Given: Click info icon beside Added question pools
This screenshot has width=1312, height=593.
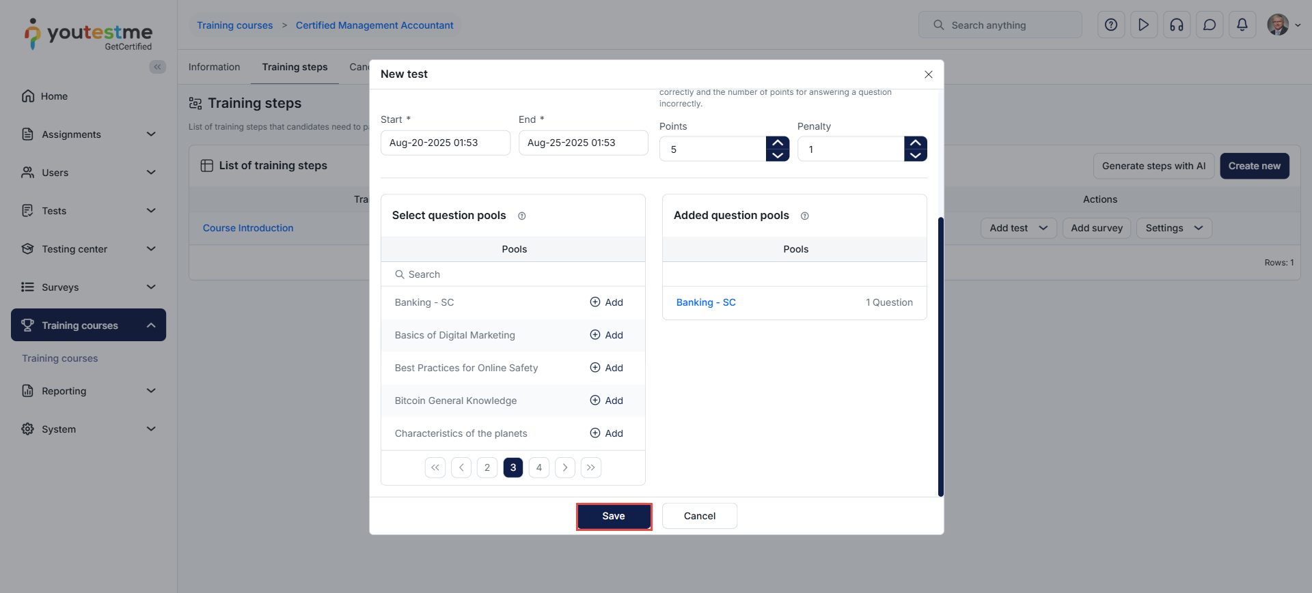Looking at the screenshot, I should (805, 216).
